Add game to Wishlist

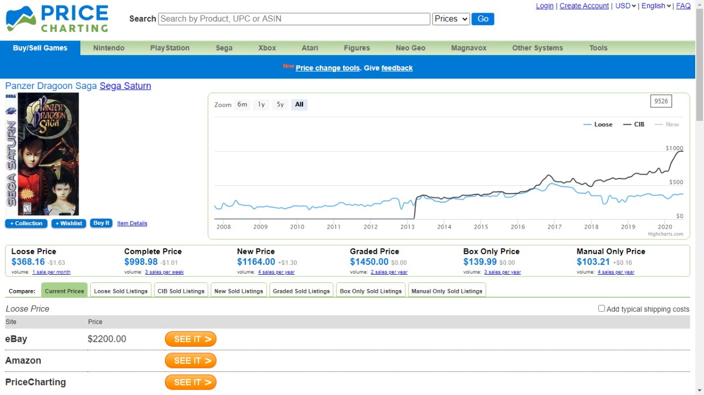(x=69, y=224)
